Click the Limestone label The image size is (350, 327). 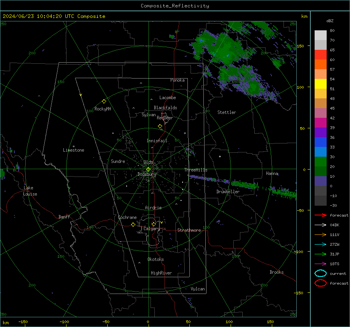click(x=73, y=150)
